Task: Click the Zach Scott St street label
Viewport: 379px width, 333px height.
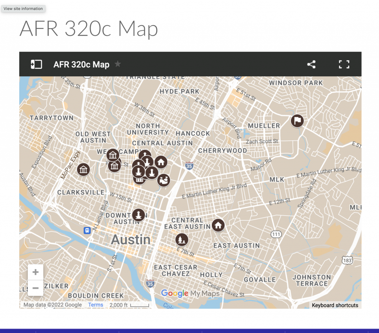Action: click(x=262, y=141)
